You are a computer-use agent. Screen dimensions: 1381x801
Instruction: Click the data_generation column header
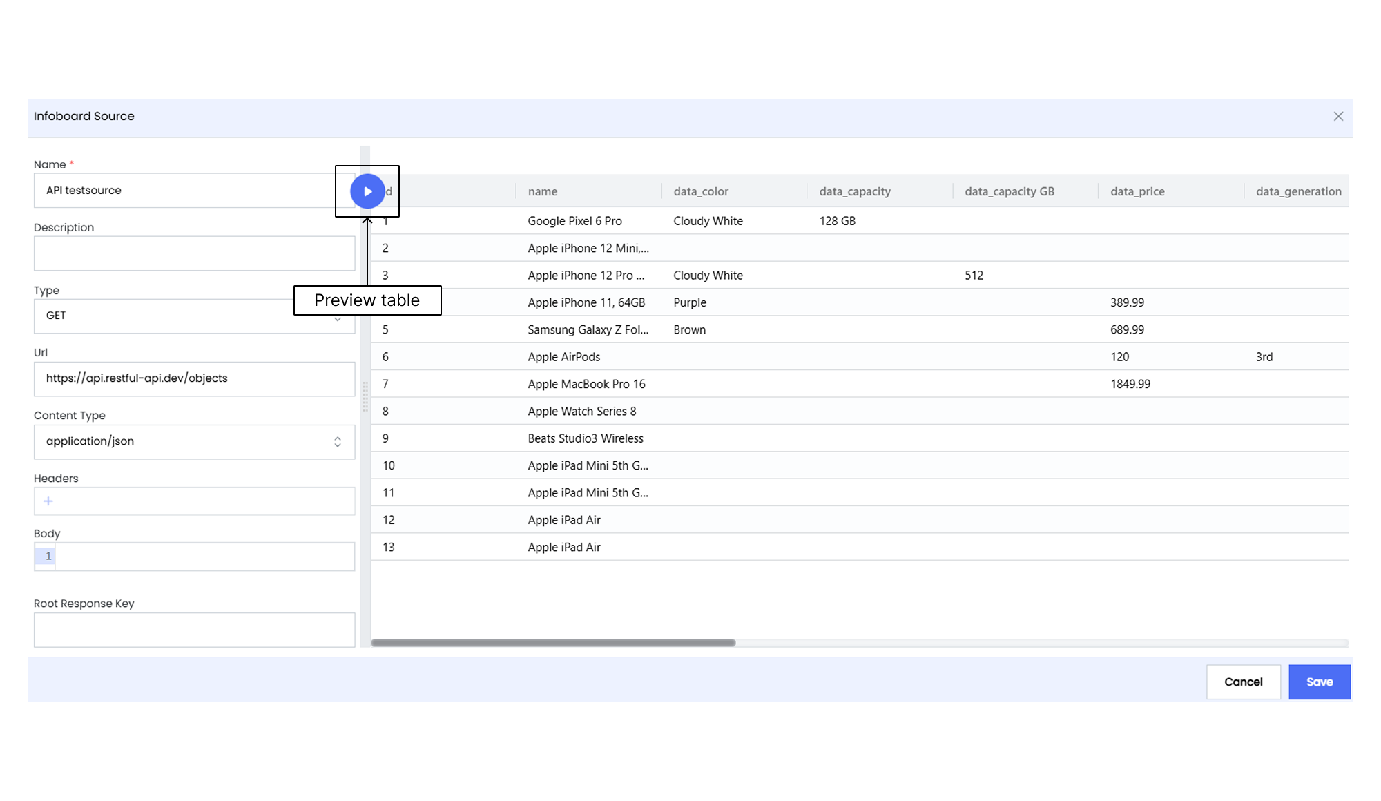tap(1297, 191)
